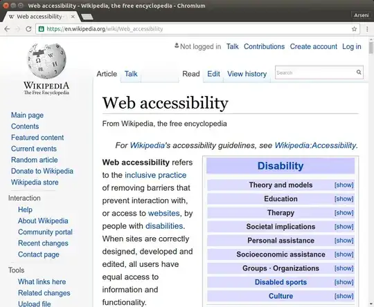
Task: Reload the page with the refresh icon
Action: [x=28, y=29]
